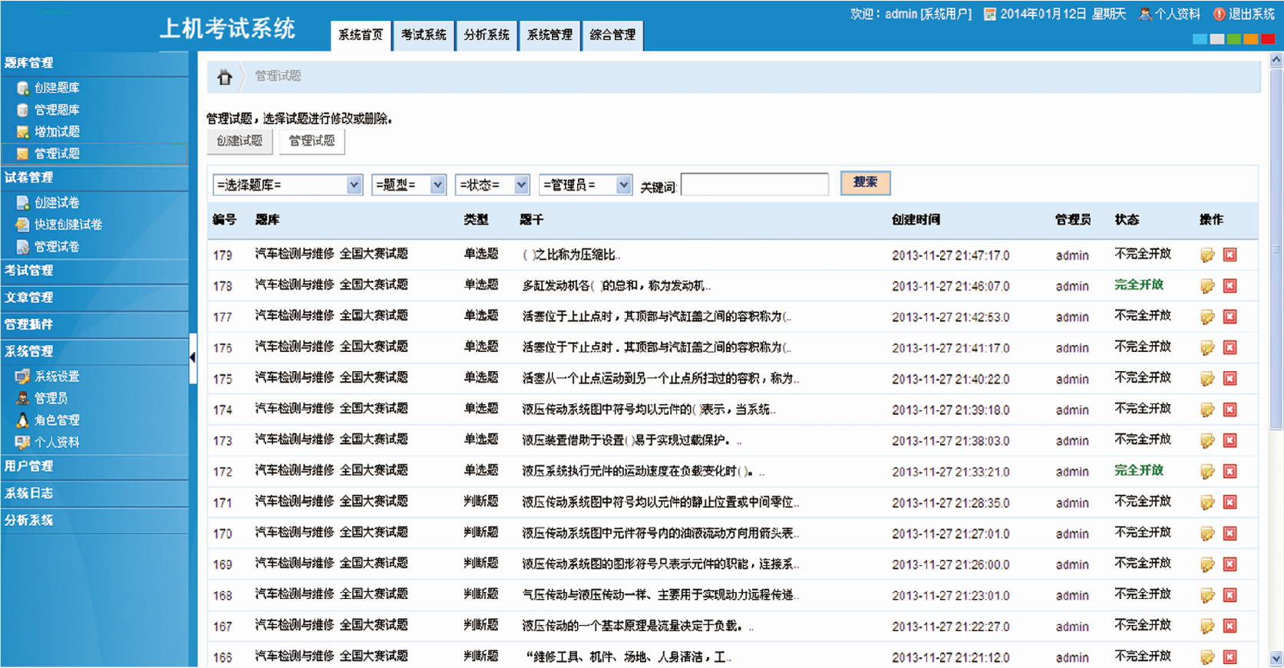Click edit icon for question 172
The image size is (1284, 668).
[x=1207, y=472]
